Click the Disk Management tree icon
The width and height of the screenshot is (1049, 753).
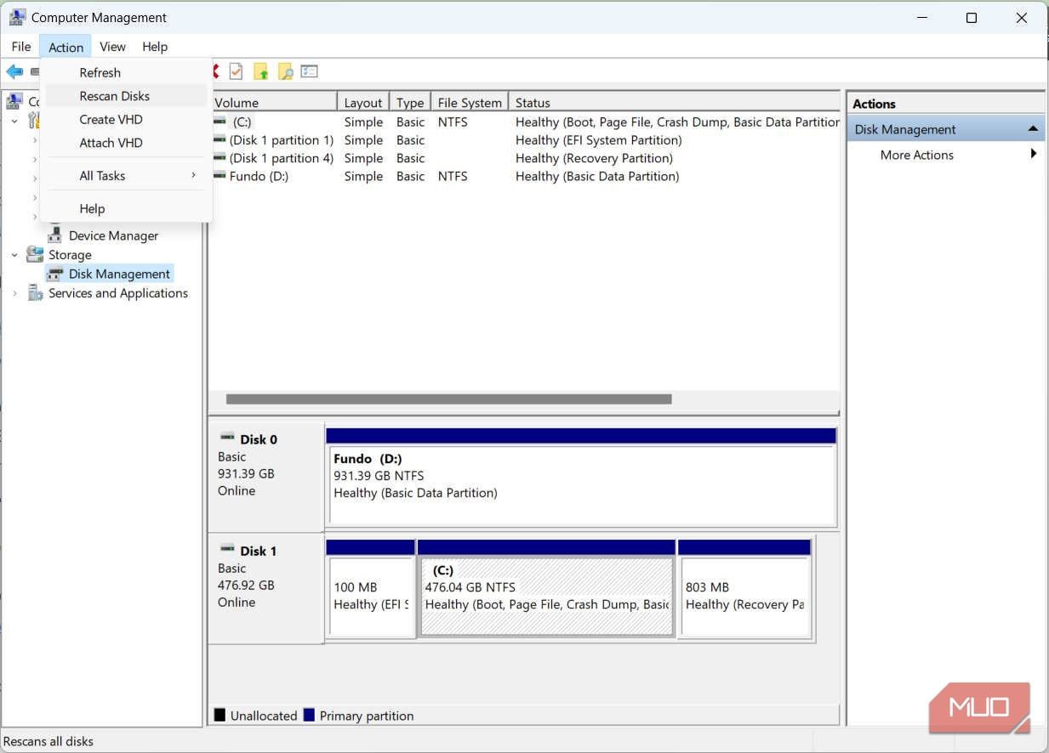click(55, 274)
